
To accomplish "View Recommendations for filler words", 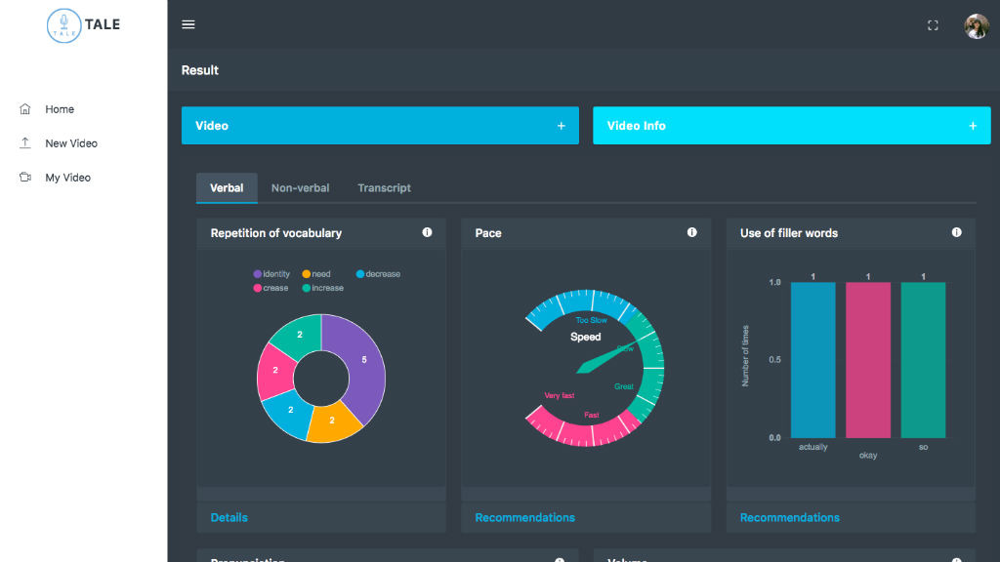I will (x=789, y=517).
